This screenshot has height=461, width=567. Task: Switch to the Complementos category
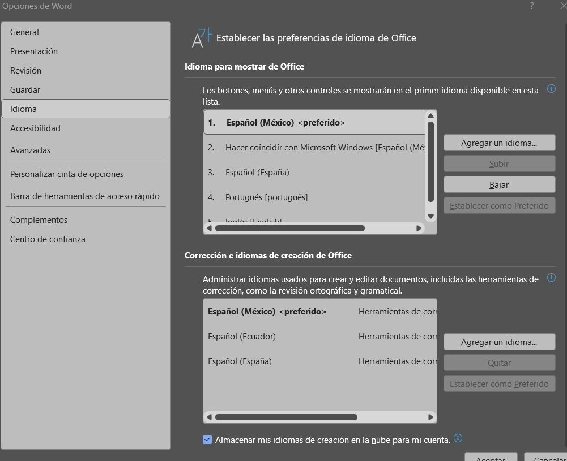click(x=86, y=220)
